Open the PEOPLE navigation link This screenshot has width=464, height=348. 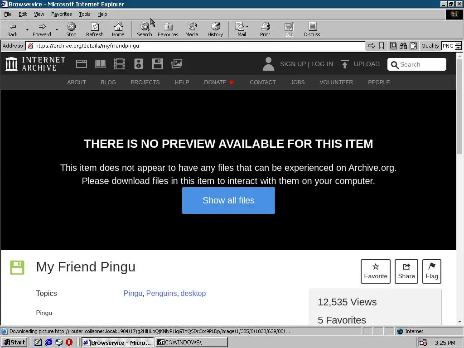[x=379, y=82]
